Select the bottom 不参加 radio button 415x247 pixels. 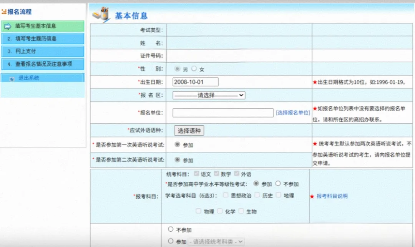pyautogui.click(x=171, y=229)
